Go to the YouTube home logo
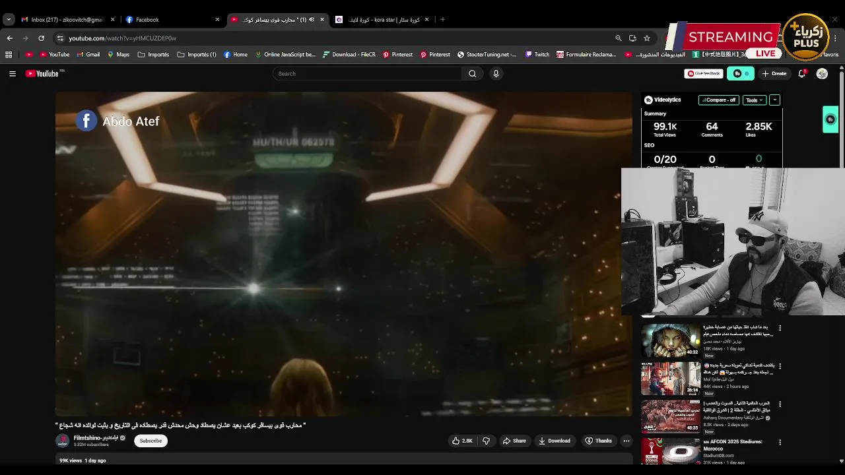 point(42,74)
